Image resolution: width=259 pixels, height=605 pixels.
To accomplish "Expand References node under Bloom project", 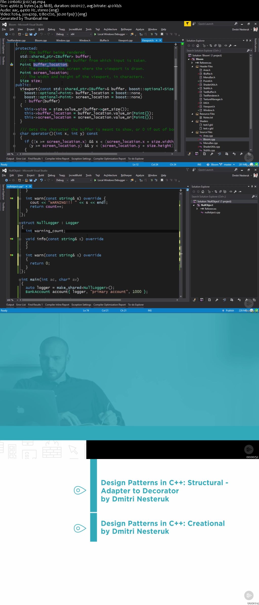I will click(192, 63).
